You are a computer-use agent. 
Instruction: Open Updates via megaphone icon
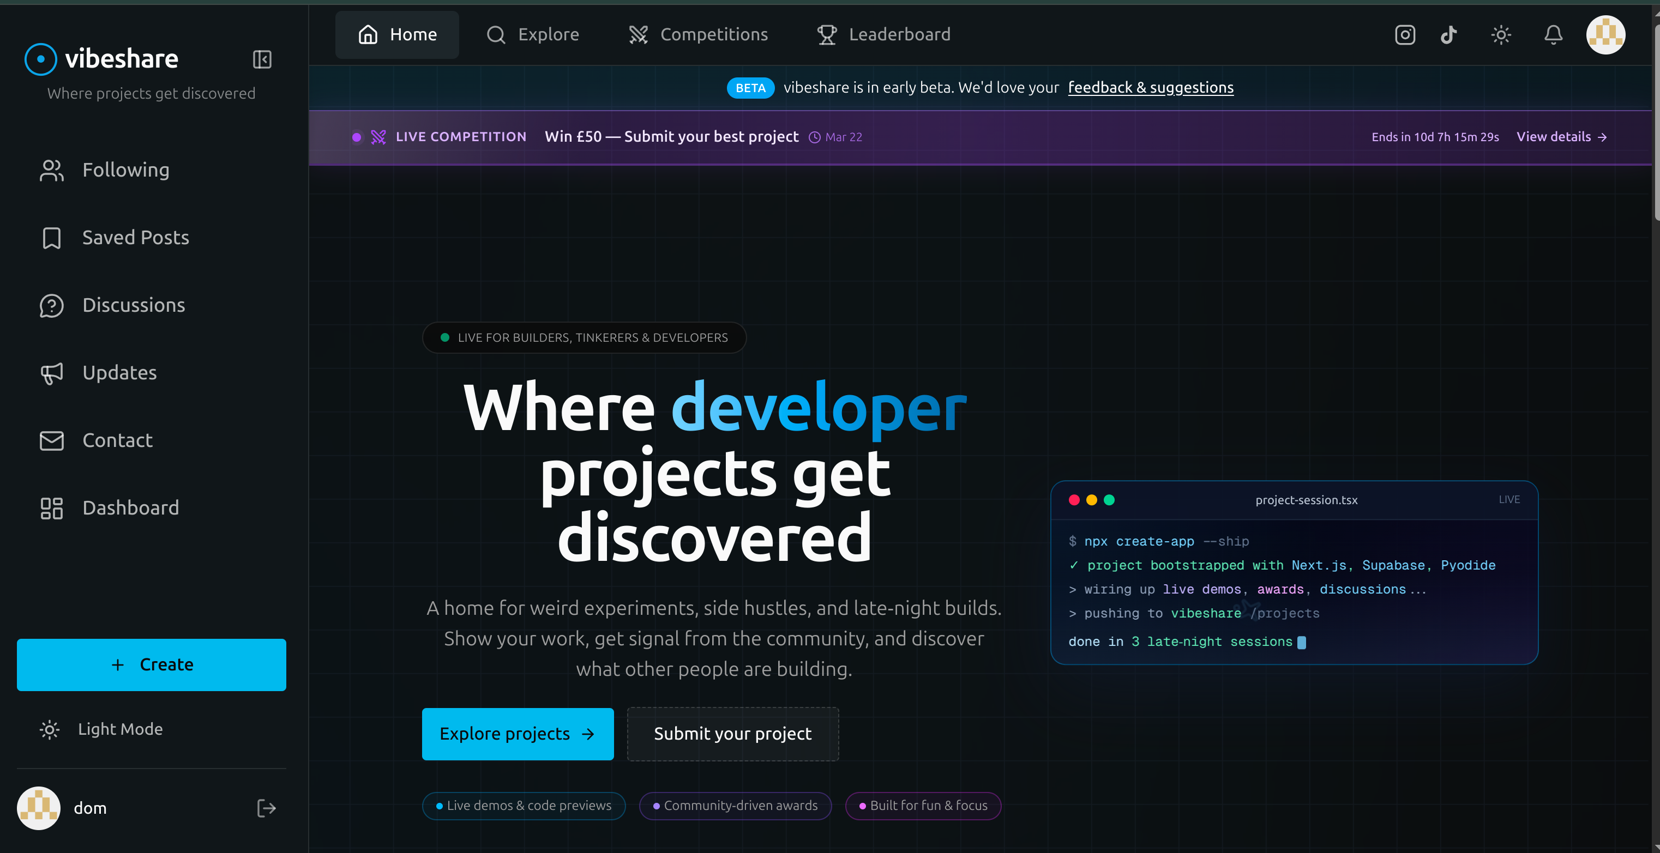[x=52, y=373]
